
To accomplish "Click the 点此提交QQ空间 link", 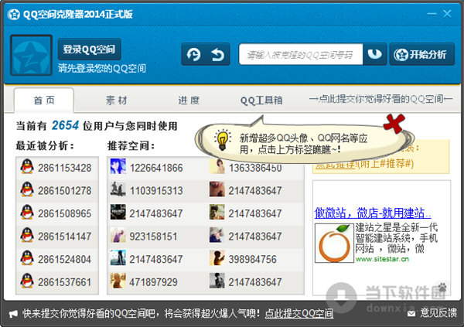I will pos(299,313).
